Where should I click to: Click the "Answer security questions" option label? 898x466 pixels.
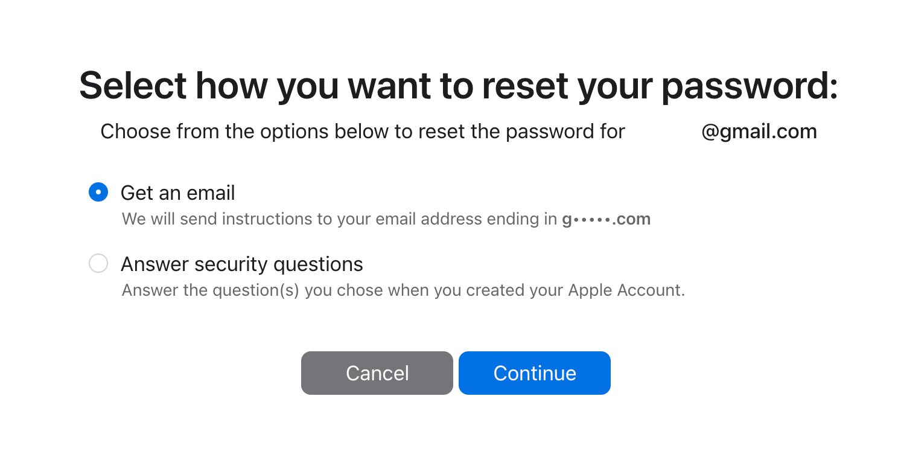[x=241, y=264]
